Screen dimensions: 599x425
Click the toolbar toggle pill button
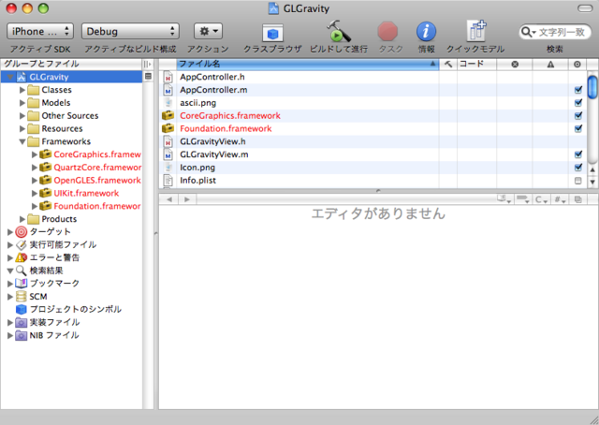pyautogui.click(x=584, y=8)
